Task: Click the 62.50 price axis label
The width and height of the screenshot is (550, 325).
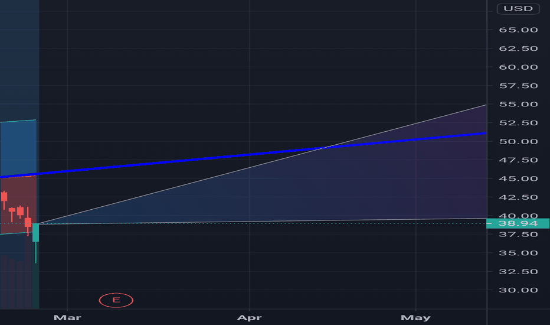Action: click(x=518, y=48)
